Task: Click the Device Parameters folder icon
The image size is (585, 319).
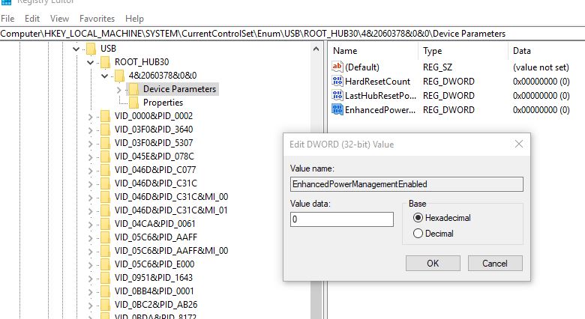Action: (x=133, y=88)
